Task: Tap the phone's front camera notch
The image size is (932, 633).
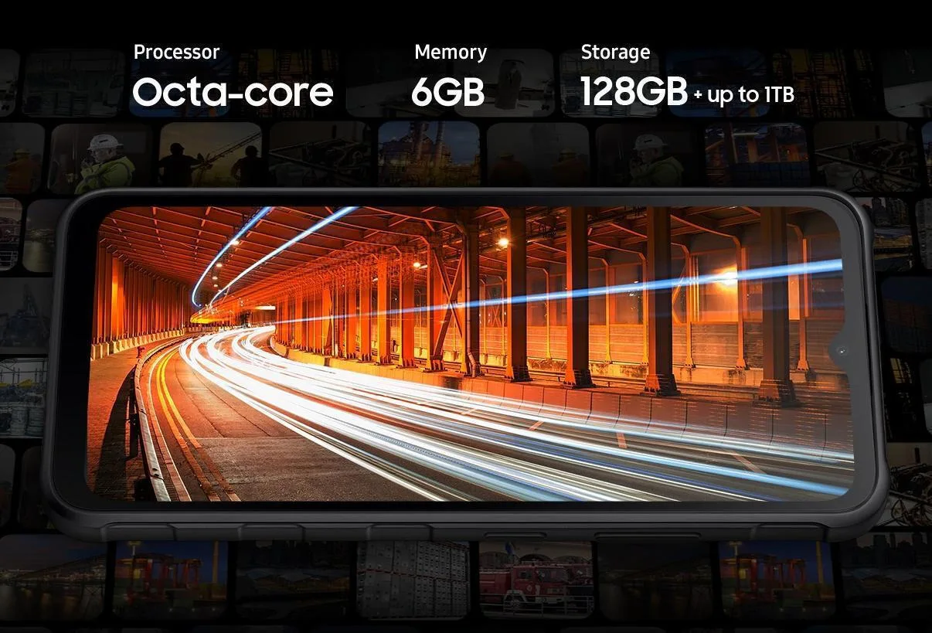Action: coord(840,352)
